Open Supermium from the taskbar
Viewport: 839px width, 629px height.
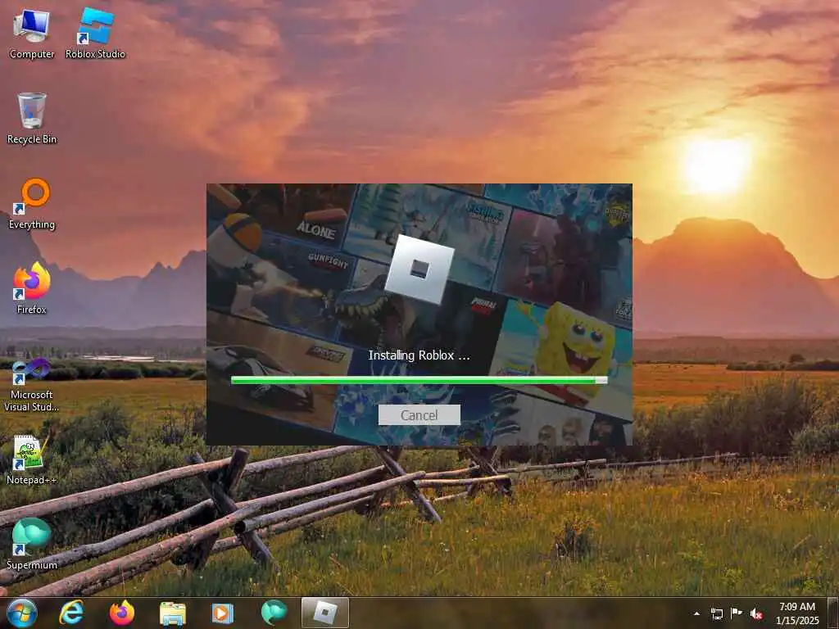pos(274,613)
